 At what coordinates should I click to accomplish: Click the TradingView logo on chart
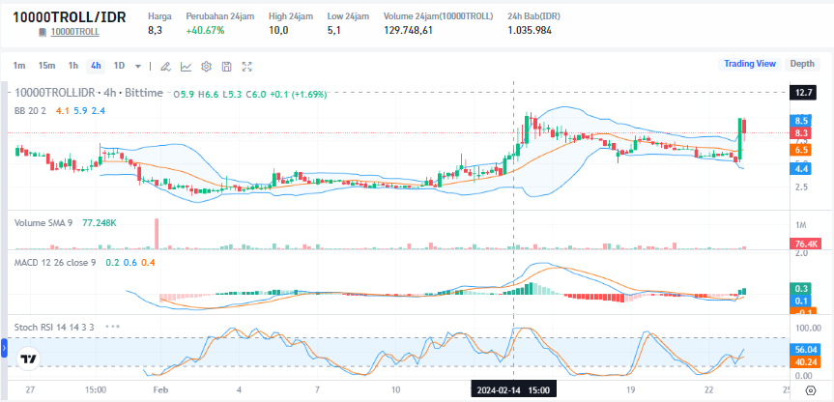coord(29,359)
